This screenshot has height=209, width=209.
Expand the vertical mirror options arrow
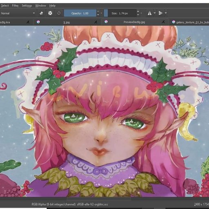tap(166, 13)
